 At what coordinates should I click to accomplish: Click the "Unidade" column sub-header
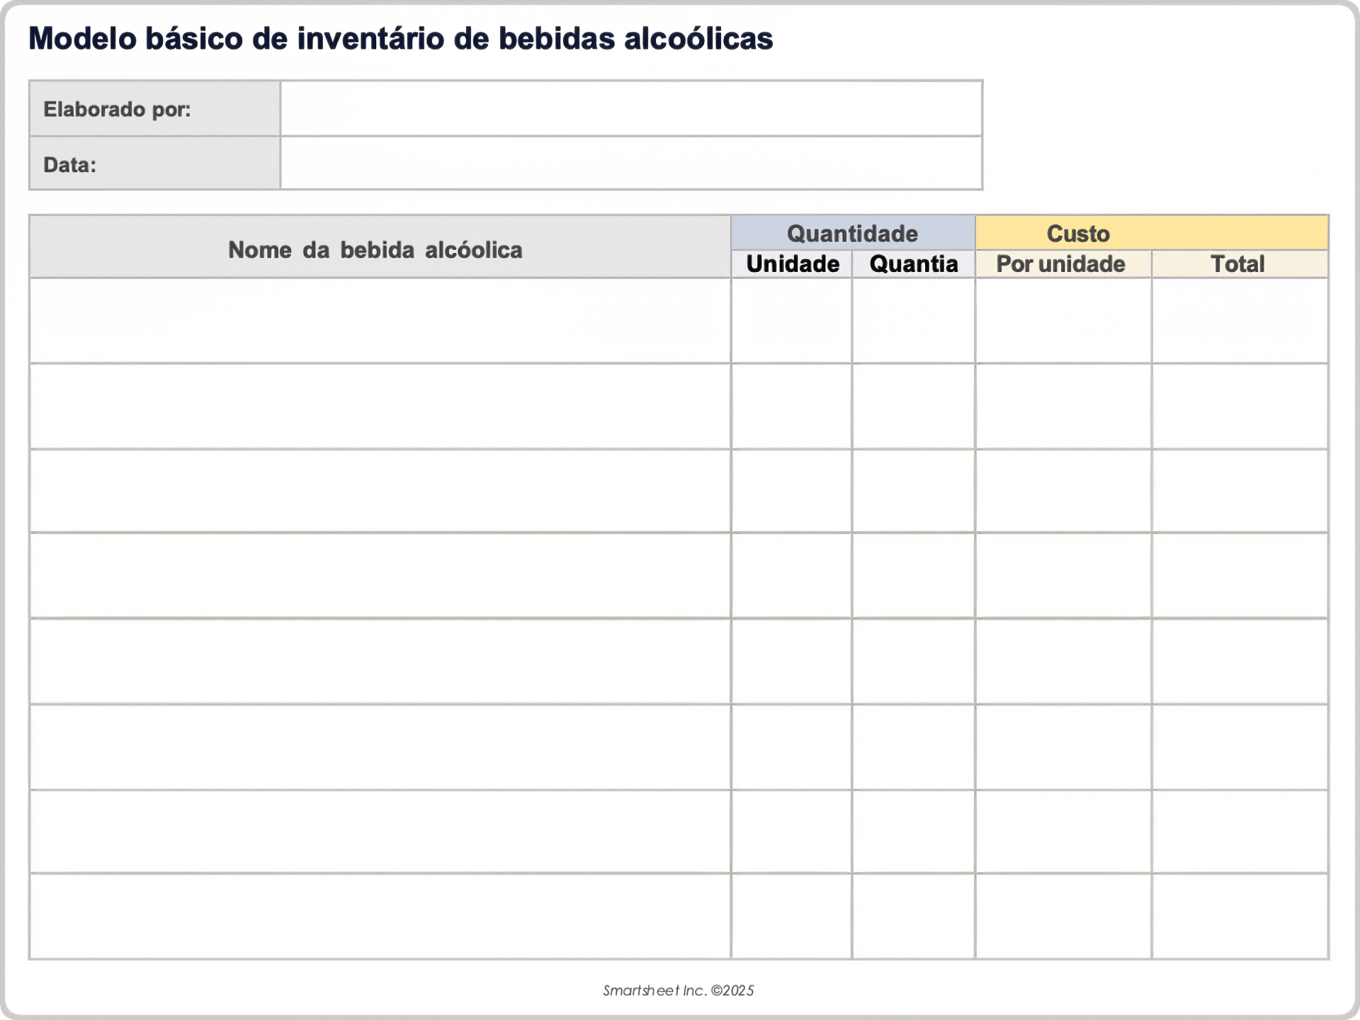(x=792, y=264)
